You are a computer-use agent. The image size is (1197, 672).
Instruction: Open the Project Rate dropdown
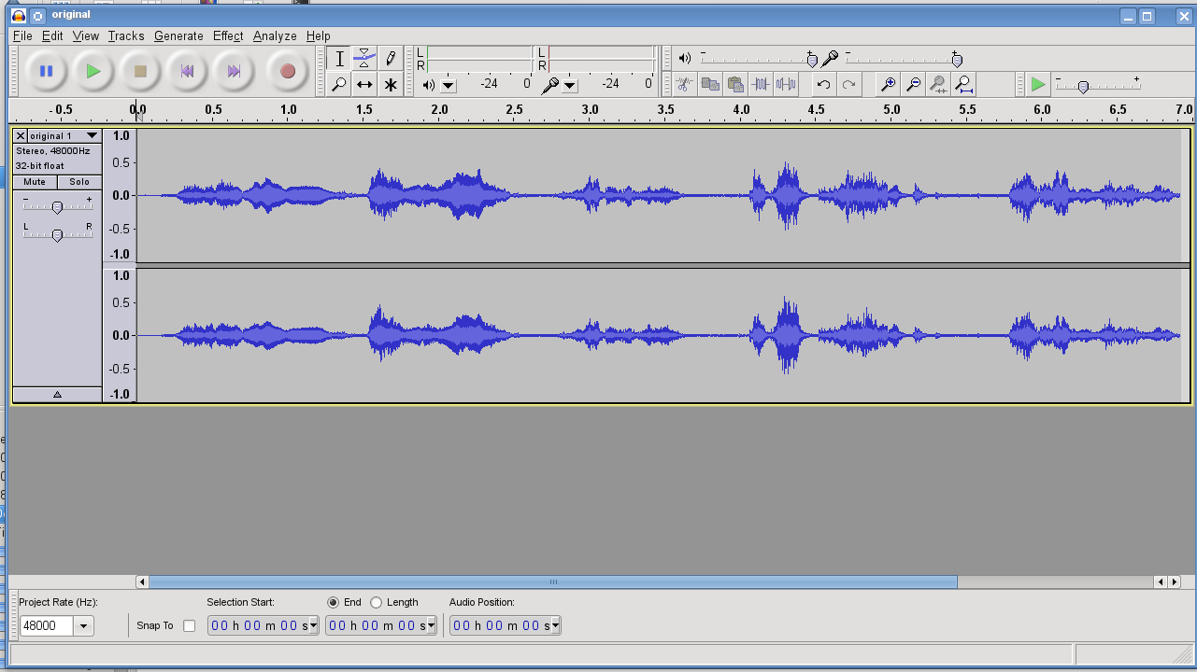pyautogui.click(x=84, y=626)
